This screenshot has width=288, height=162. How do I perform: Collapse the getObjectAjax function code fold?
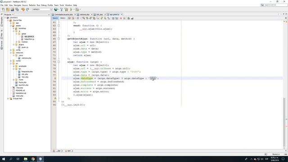(59, 39)
